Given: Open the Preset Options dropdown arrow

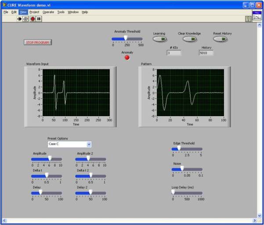Looking at the screenshot, I should pyautogui.click(x=89, y=144).
